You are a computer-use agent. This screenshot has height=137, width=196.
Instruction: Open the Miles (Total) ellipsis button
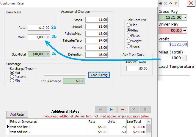coord(184,58)
